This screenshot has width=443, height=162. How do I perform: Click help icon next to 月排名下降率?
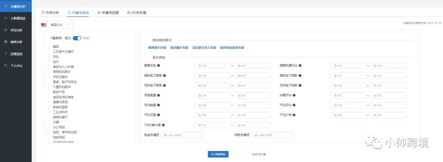coord(164,85)
